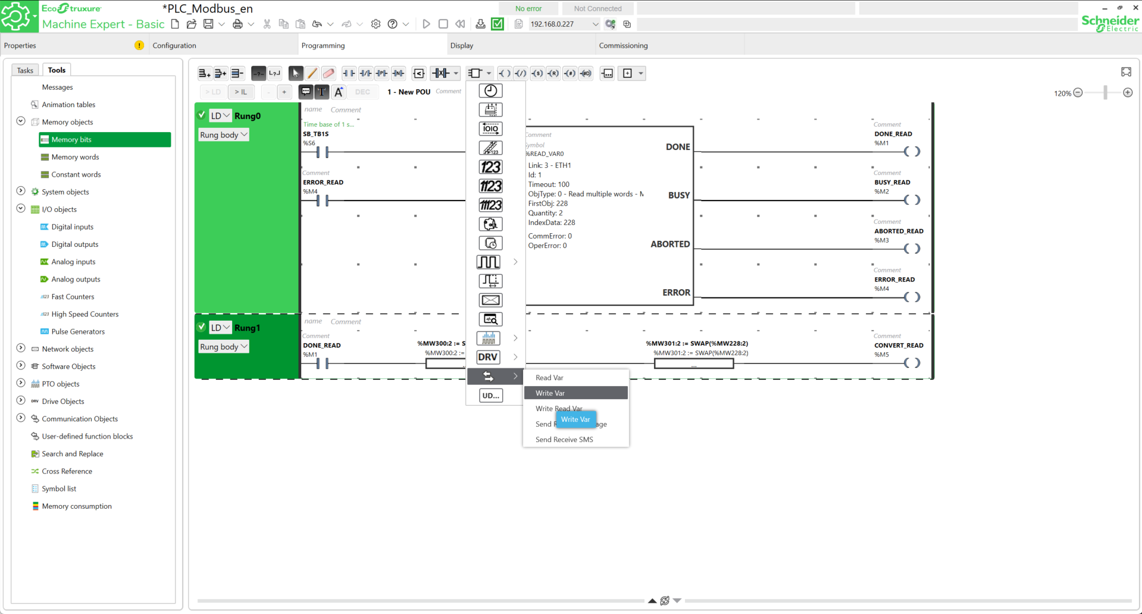
Task: Pick the DRV drive function block icon
Action: tap(488, 357)
